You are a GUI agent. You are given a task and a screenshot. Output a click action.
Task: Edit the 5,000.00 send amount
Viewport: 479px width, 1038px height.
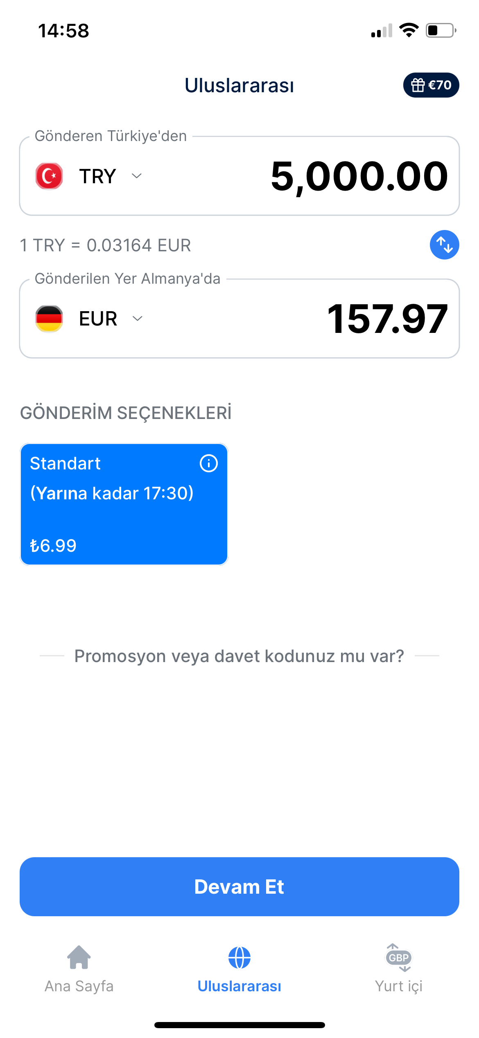tap(359, 176)
